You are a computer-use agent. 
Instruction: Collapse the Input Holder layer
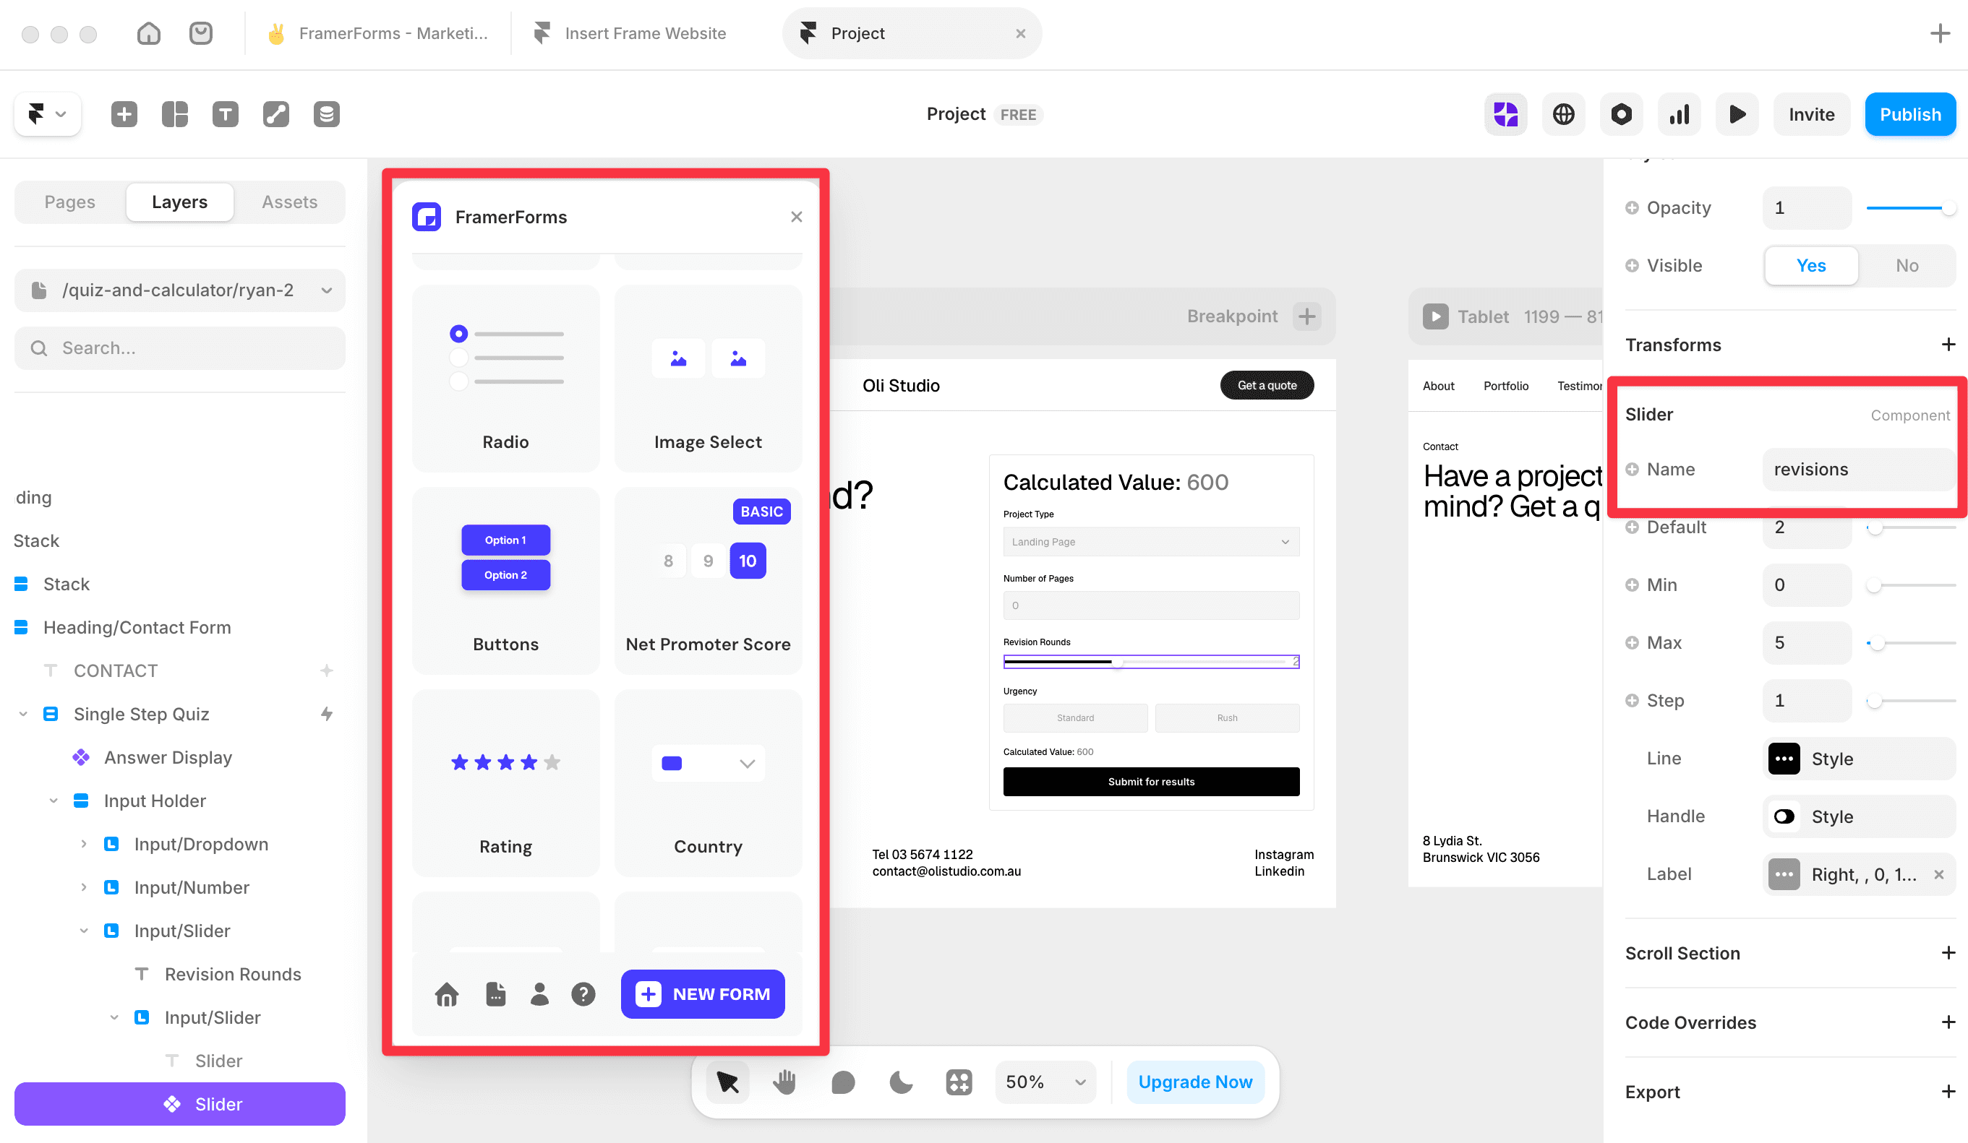54,801
